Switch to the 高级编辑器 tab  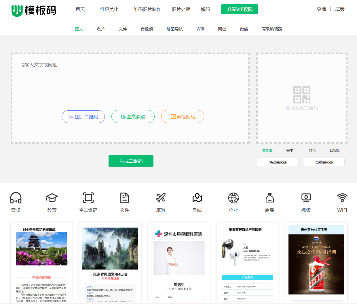tap(272, 29)
